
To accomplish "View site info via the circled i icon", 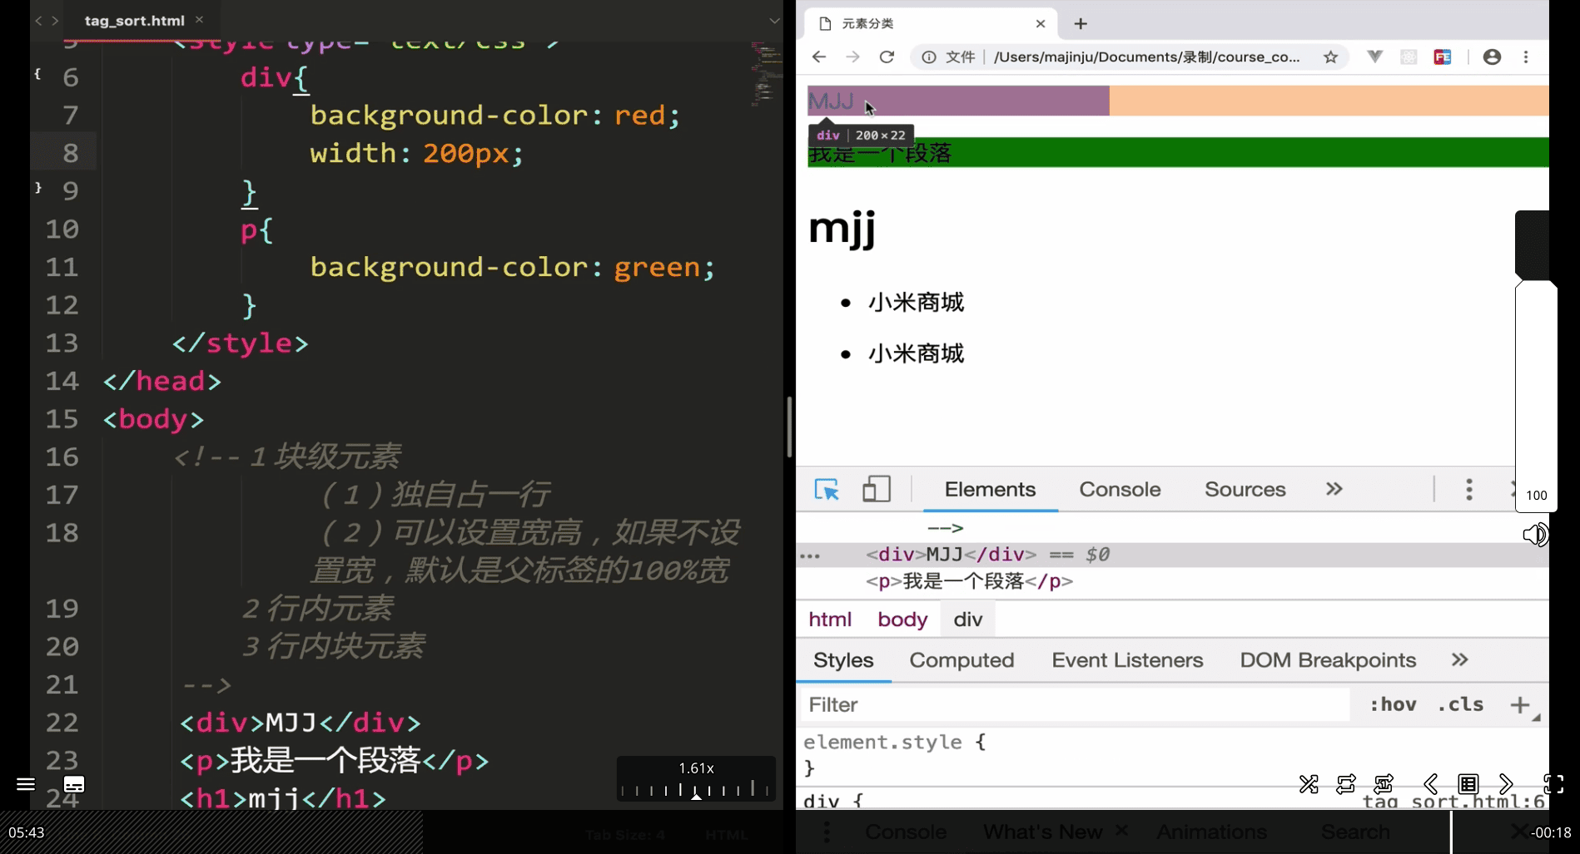I will coord(929,57).
